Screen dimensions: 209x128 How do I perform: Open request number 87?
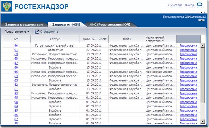point(16,119)
